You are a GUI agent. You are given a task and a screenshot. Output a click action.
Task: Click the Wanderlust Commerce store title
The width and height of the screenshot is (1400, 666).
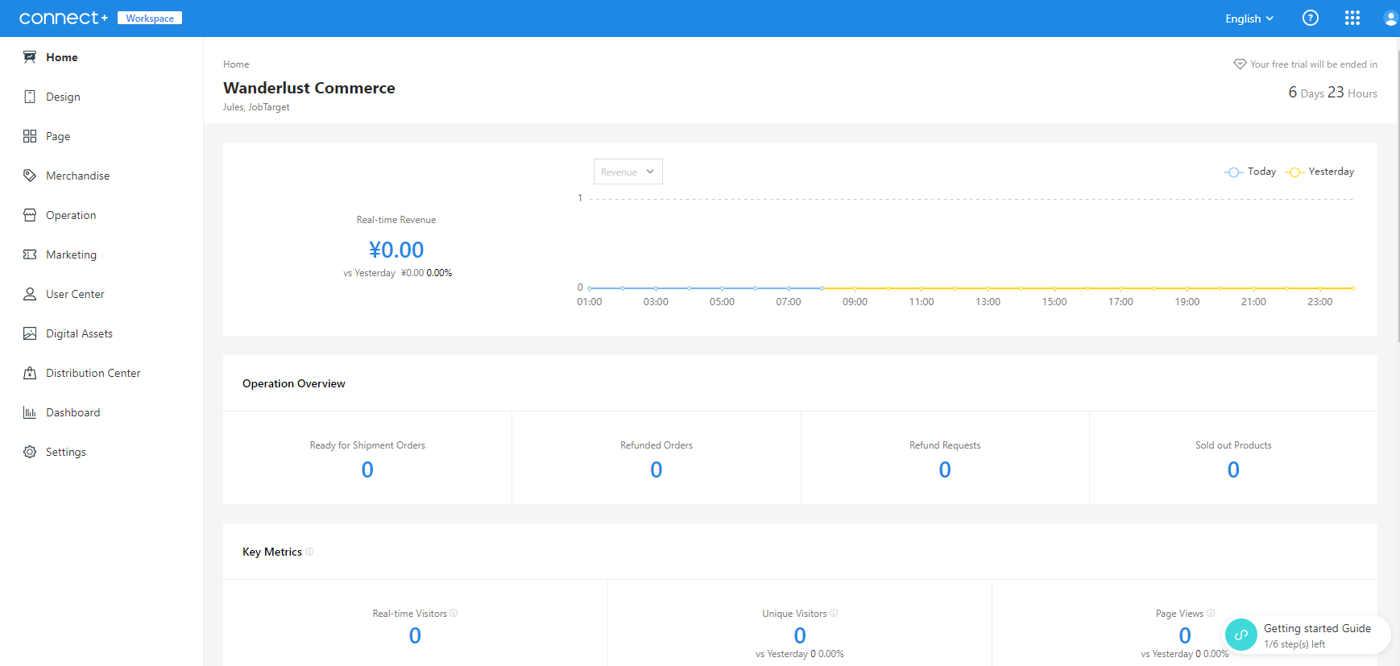[309, 88]
